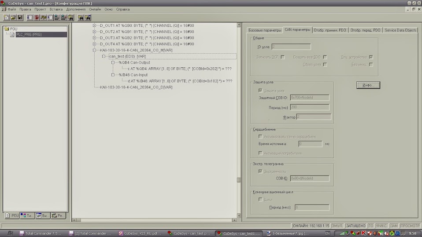
Task: Click the Step-over footprints toolbar icon
Action: click(43, 18)
